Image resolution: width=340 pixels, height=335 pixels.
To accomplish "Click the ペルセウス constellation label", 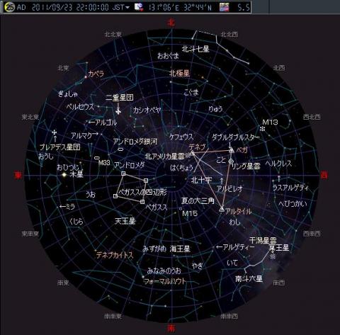I will [80, 107].
